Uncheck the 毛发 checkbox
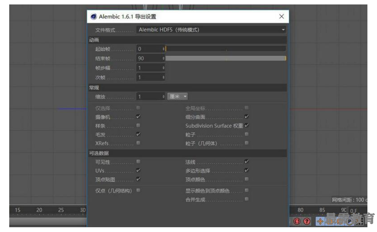This screenshot has height=232, width=377. tap(138, 134)
